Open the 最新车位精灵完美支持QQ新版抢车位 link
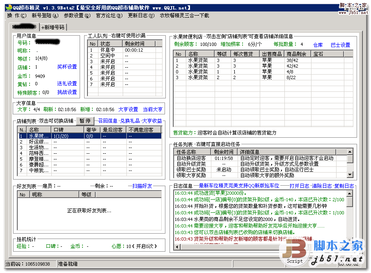 (x=239, y=186)
